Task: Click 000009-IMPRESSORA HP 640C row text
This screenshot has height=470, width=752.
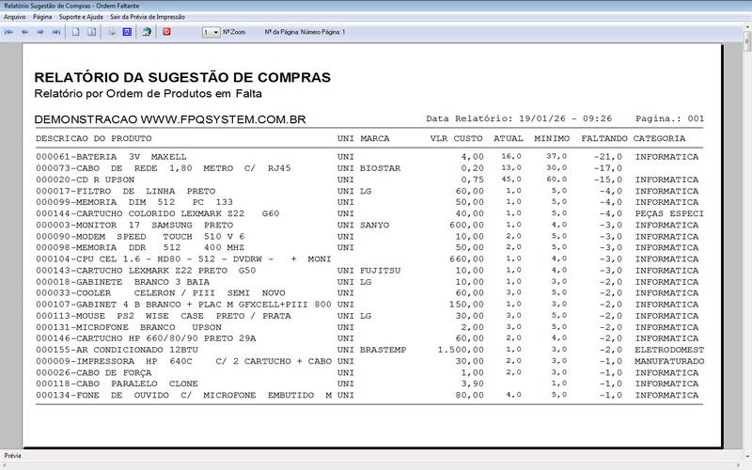Action: click(183, 361)
